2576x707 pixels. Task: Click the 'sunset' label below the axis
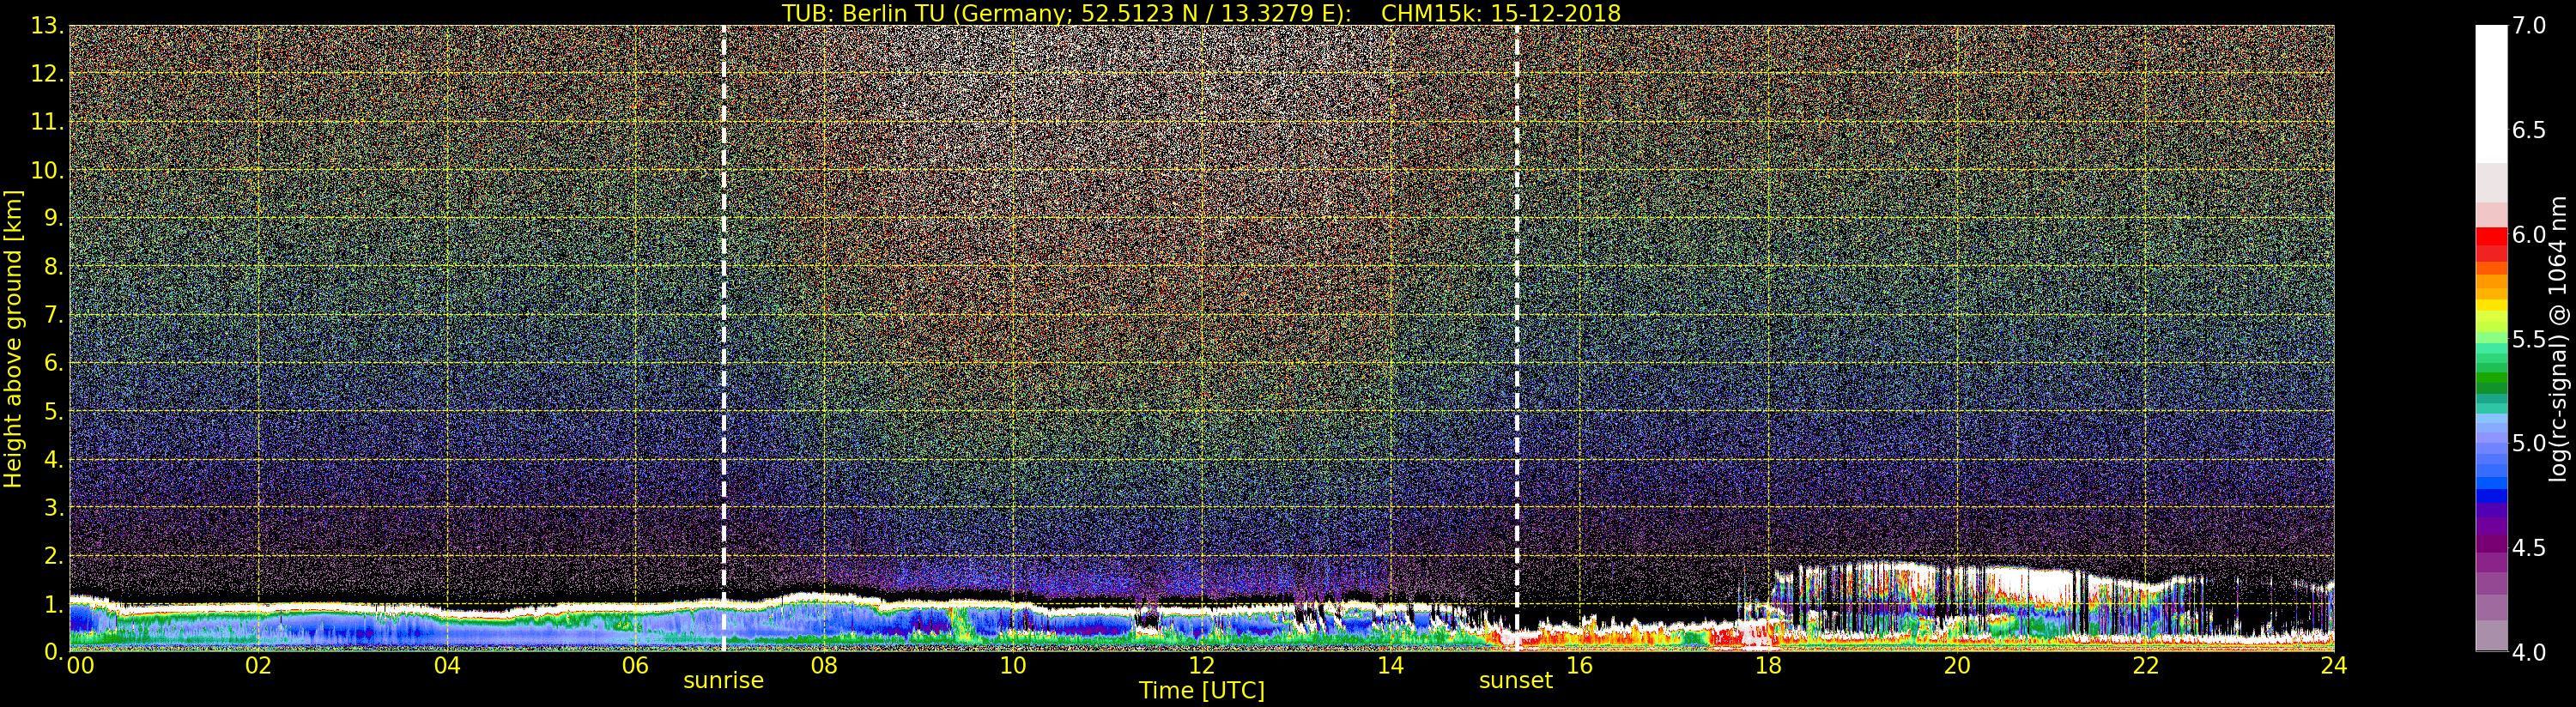tap(1516, 681)
